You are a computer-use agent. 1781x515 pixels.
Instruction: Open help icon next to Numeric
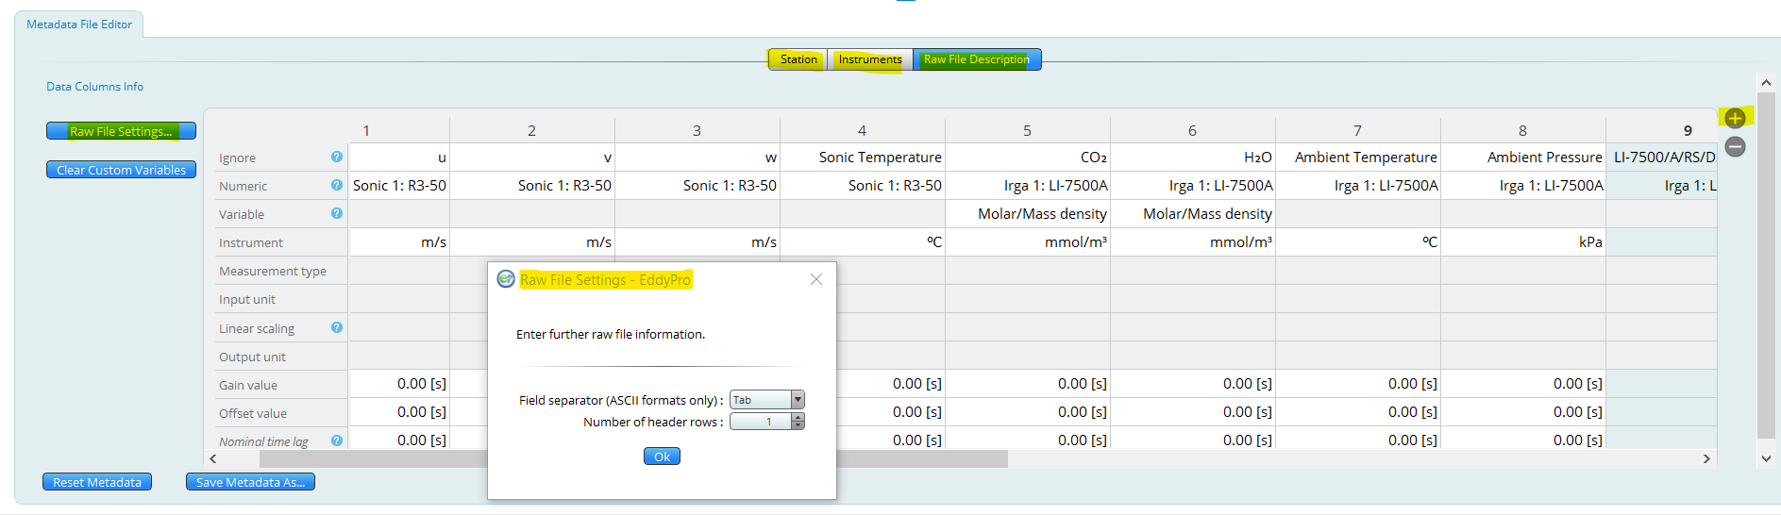pos(336,185)
